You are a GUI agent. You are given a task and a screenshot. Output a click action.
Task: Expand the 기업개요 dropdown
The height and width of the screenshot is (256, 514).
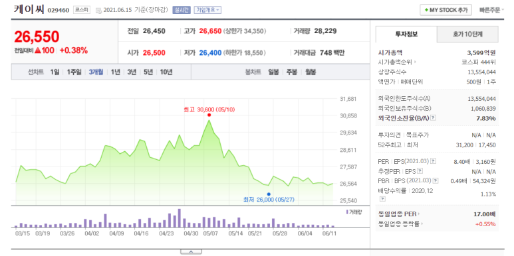[207, 10]
